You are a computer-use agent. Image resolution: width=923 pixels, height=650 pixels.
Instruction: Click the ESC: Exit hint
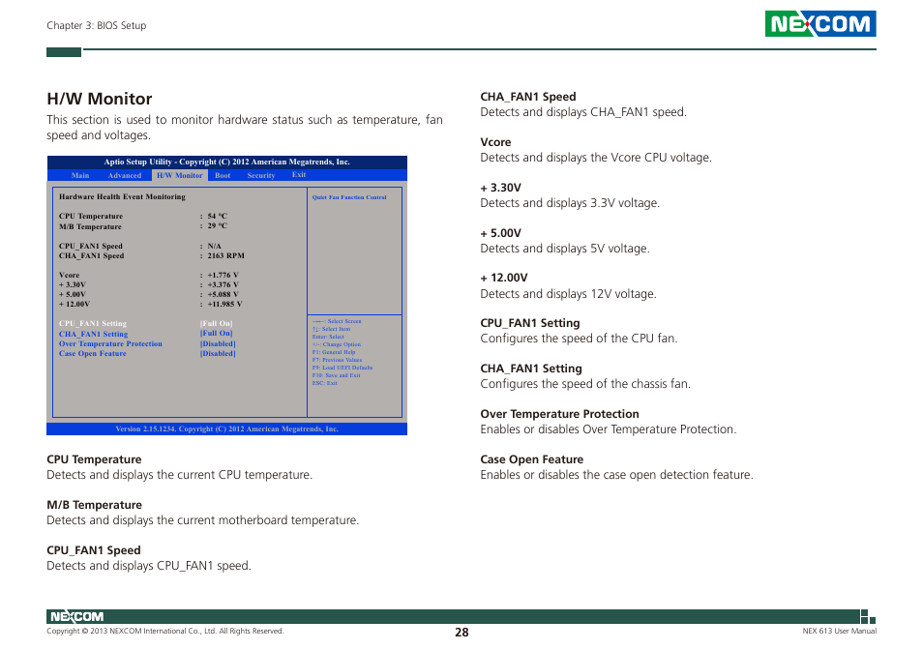point(324,382)
